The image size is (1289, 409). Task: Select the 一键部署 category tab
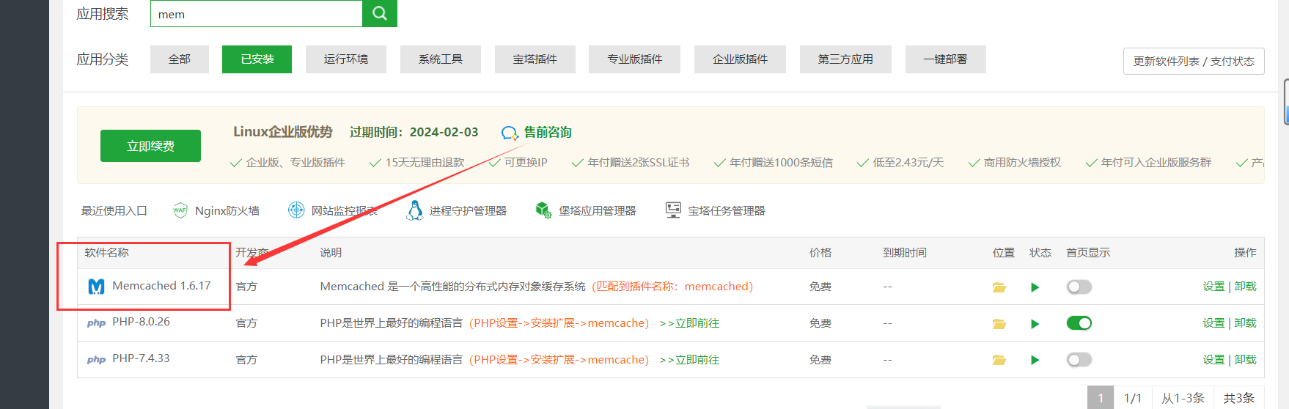tap(946, 59)
